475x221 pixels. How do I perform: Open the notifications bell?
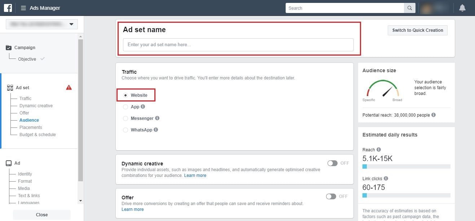(x=462, y=8)
